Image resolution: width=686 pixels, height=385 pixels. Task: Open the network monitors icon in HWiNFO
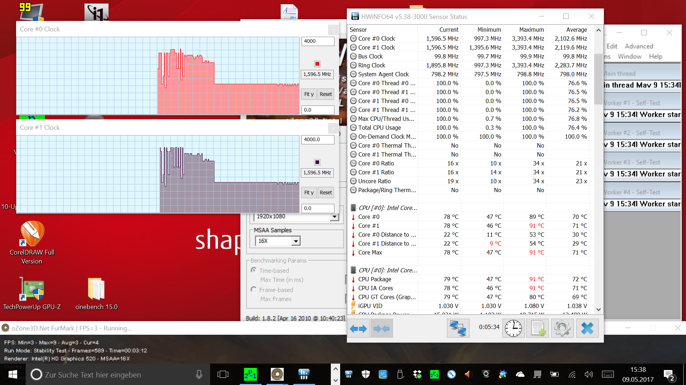458,328
